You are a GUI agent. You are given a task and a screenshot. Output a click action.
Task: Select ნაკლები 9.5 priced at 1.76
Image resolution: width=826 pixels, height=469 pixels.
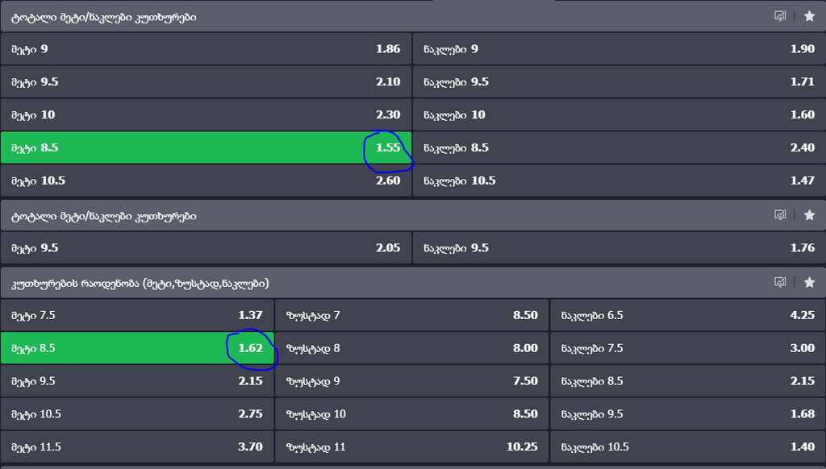(x=619, y=247)
